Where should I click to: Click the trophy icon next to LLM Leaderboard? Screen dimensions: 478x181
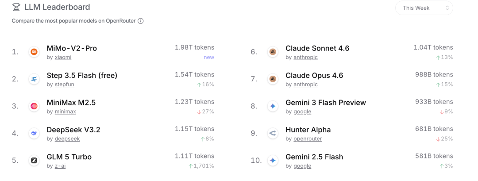click(x=16, y=7)
